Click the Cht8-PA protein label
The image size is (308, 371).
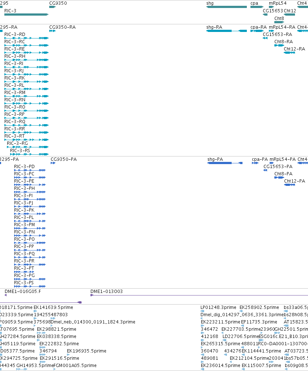point(283,174)
